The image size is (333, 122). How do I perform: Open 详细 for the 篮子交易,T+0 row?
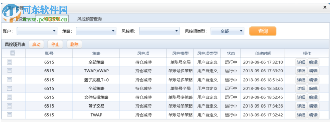click(301, 80)
